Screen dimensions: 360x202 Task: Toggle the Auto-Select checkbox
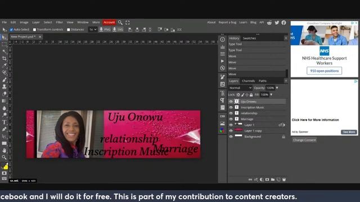[x=11, y=30]
